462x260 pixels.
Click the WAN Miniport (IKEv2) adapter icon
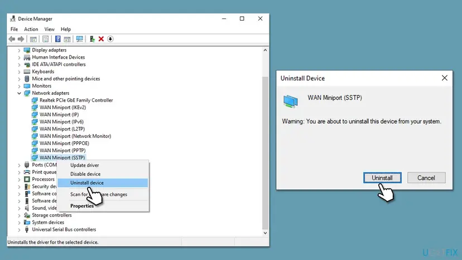pos(35,107)
